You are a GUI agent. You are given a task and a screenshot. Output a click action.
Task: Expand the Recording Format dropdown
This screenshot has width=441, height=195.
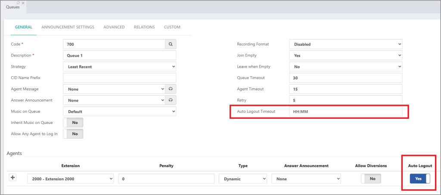346,44
